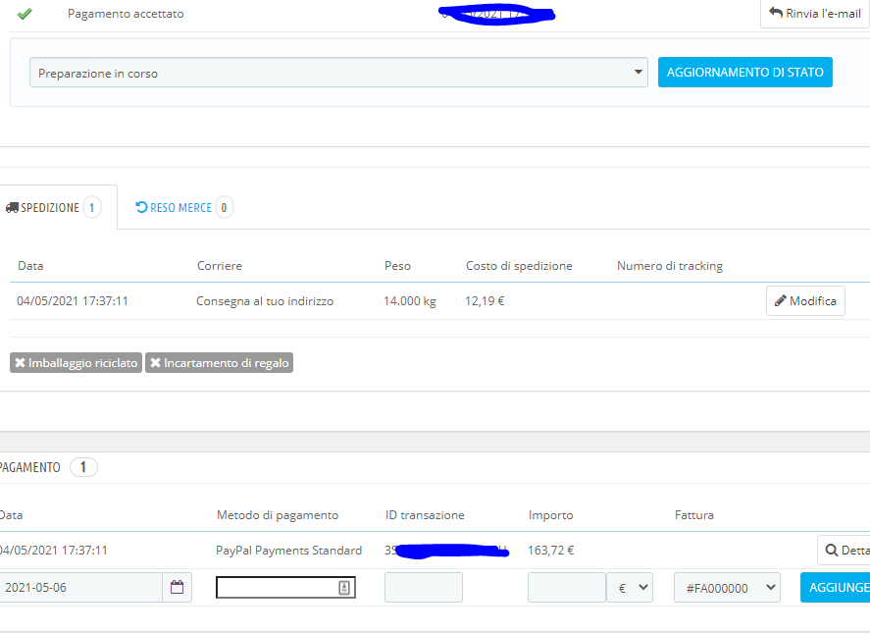Click the Rinvia l'e-mail button
870x633 pixels.
tap(814, 14)
